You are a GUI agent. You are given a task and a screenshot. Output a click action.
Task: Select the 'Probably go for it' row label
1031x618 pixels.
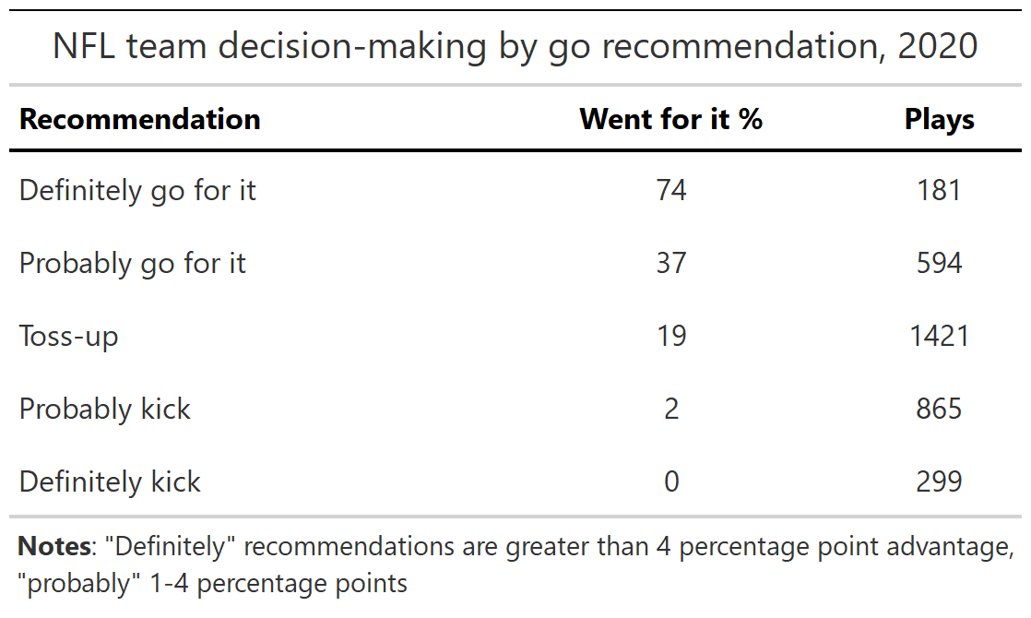(133, 263)
